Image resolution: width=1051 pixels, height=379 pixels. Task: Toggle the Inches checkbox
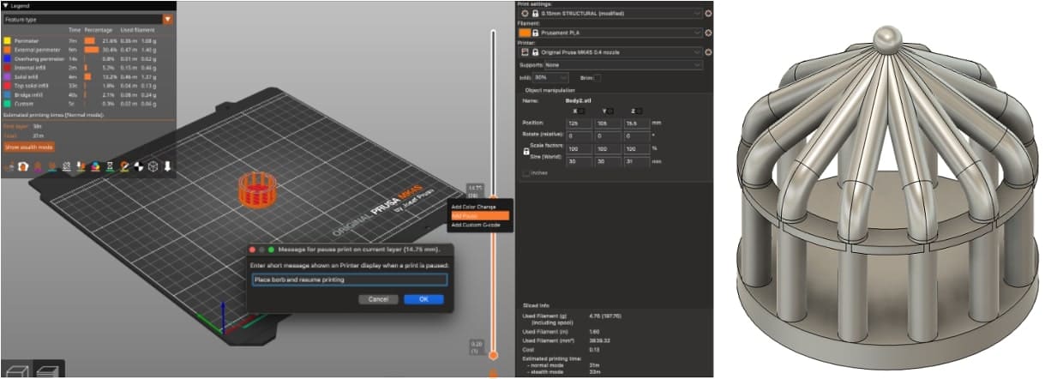pos(526,172)
